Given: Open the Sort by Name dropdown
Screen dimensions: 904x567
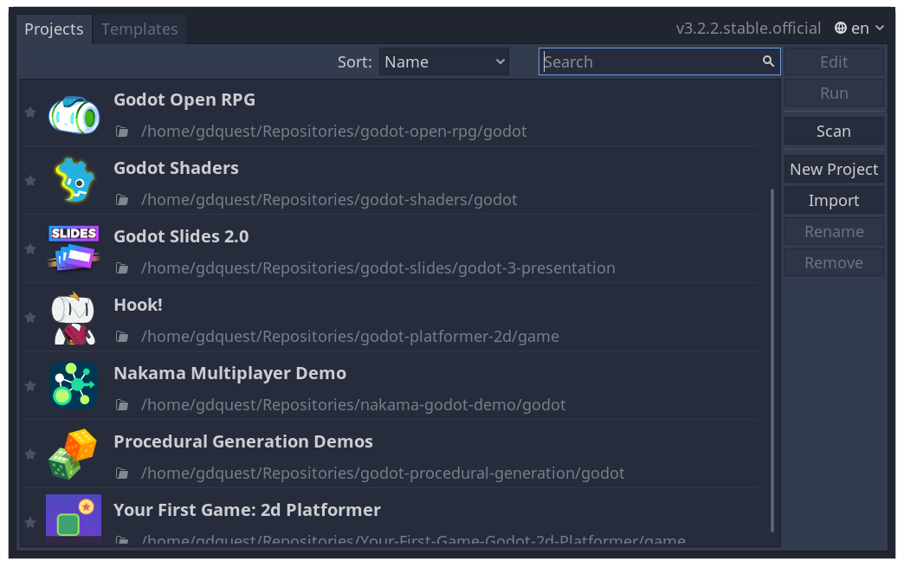Looking at the screenshot, I should [444, 61].
